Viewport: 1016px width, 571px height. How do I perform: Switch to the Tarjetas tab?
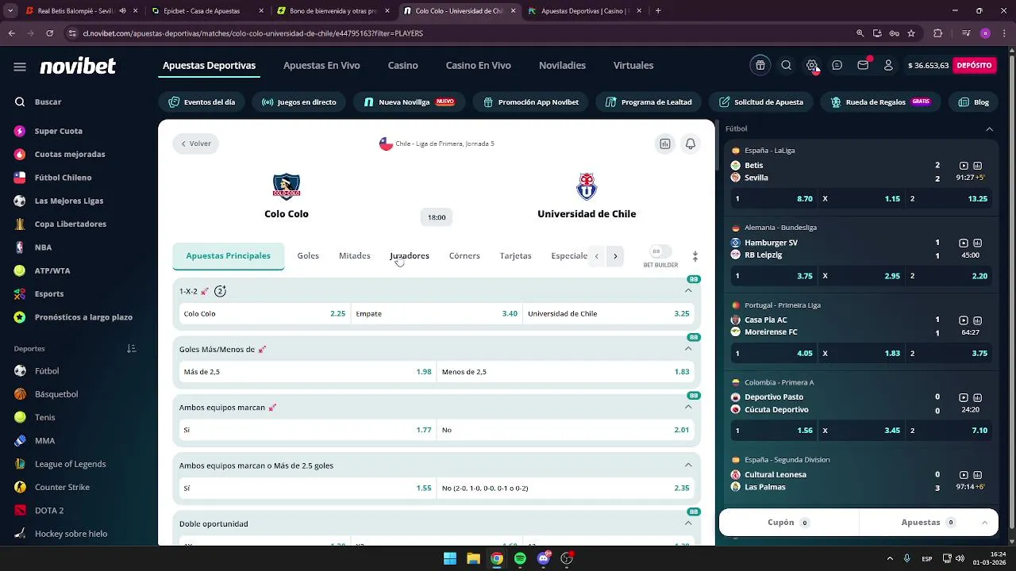516,256
